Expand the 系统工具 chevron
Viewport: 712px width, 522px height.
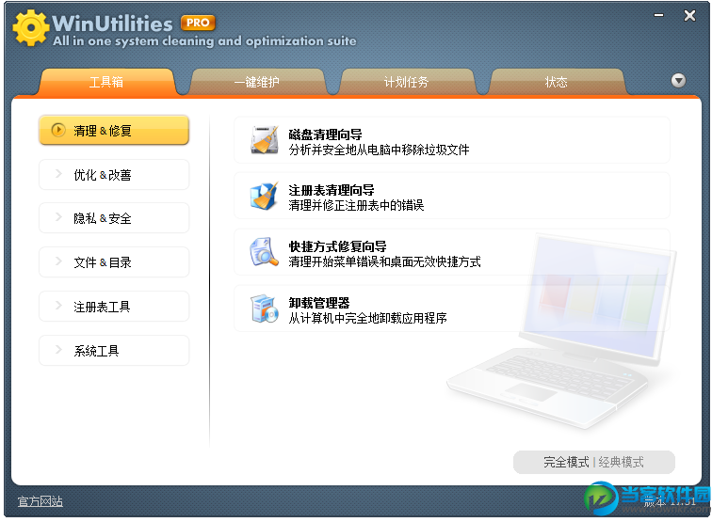[58, 349]
